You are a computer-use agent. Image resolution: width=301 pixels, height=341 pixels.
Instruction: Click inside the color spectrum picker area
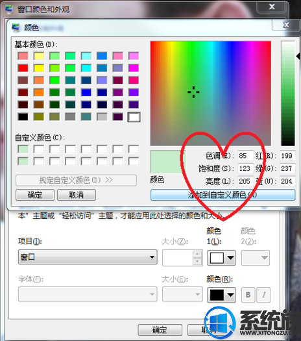211,94
